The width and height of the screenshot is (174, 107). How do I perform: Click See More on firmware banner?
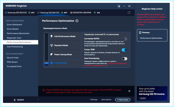coord(143,98)
